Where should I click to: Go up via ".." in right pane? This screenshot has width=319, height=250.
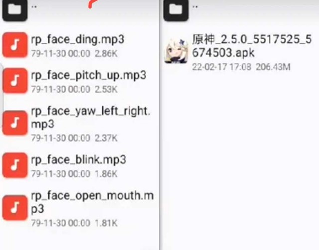click(195, 7)
